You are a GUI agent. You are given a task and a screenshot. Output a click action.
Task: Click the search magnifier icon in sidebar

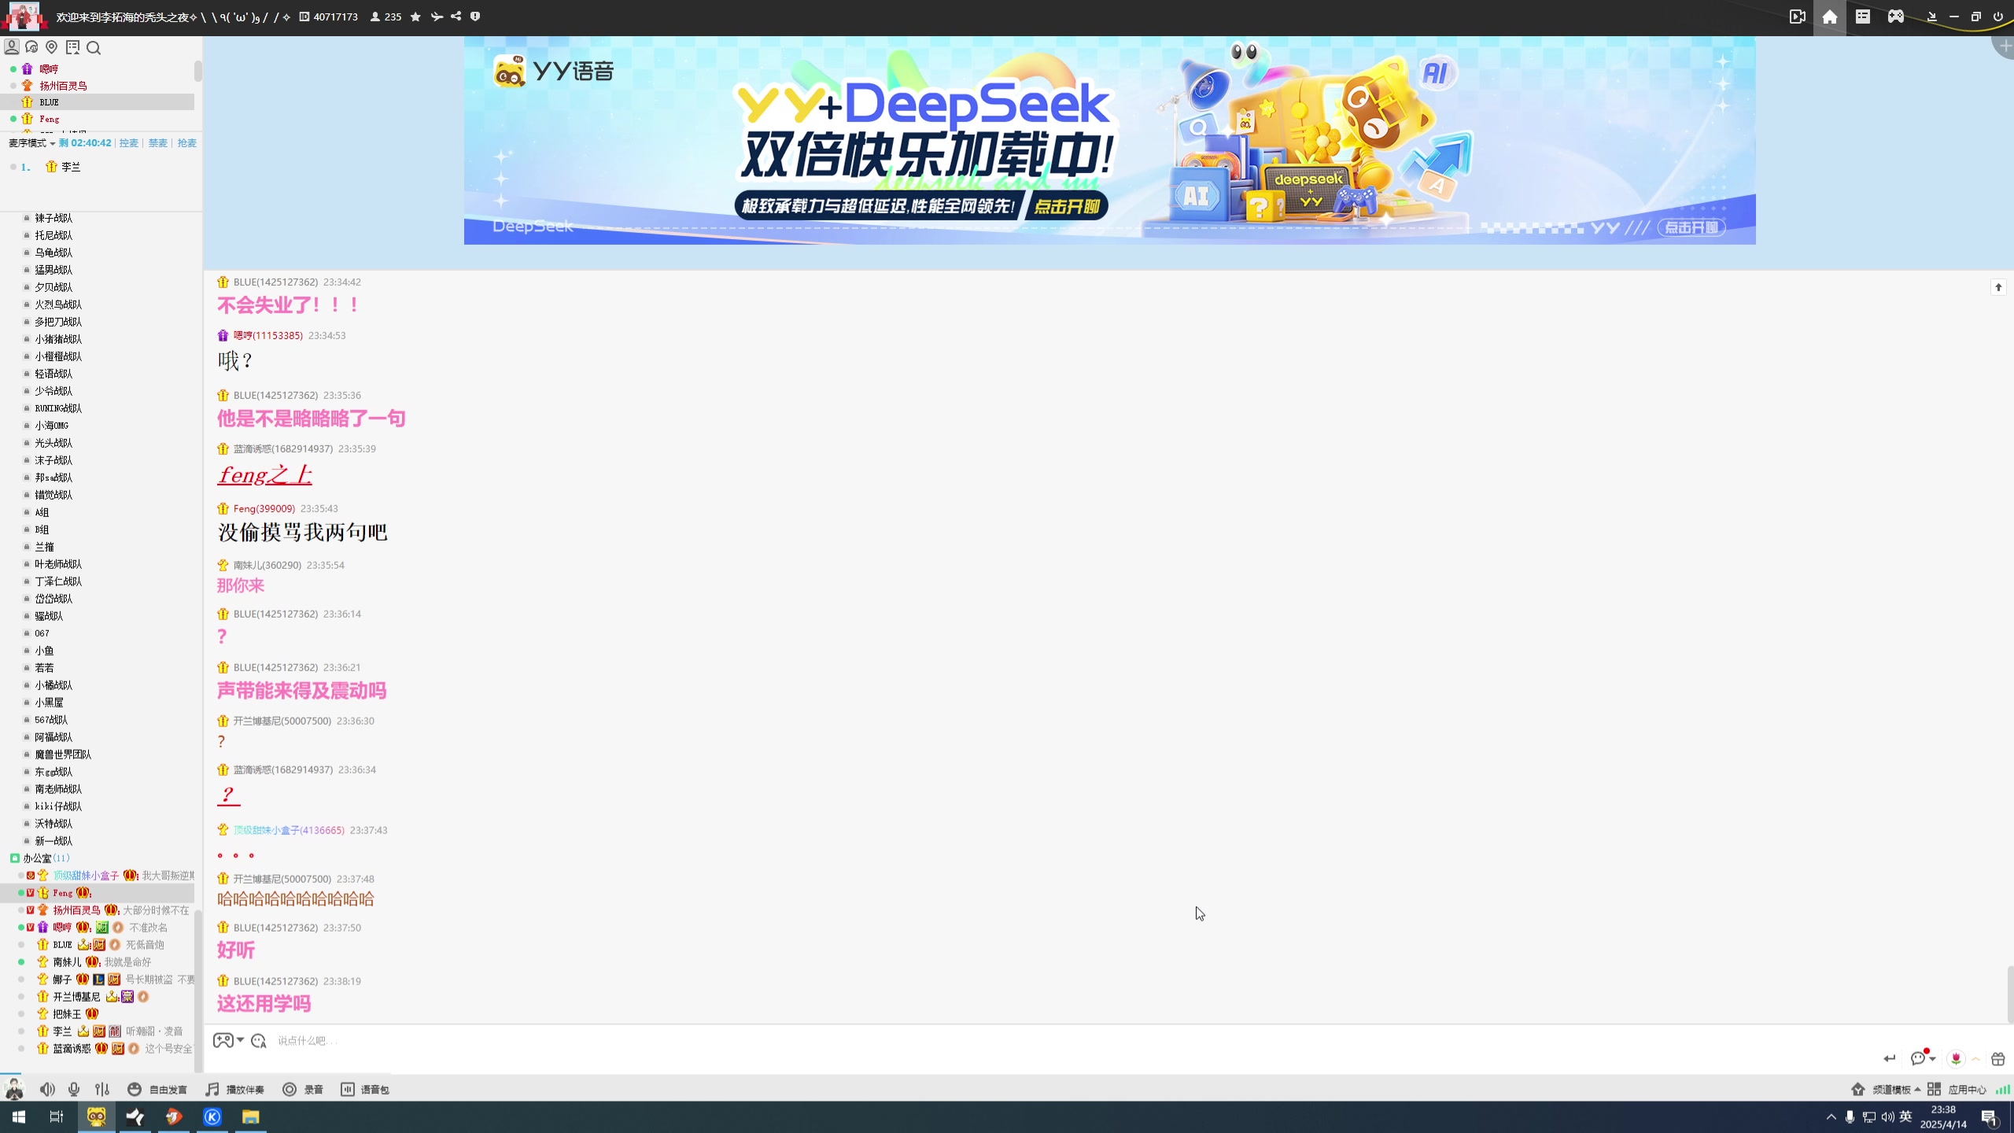coord(94,48)
